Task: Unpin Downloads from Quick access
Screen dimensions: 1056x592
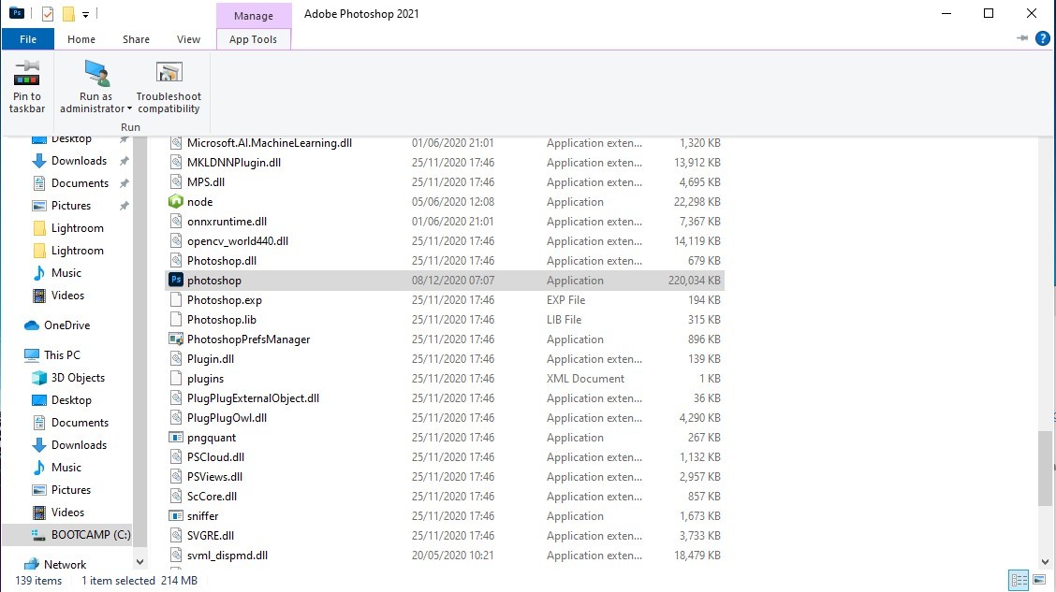Action: click(123, 160)
